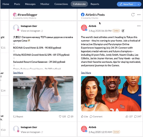Click Contact tag on the 3 Aug post
The image size is (143, 137).
point(116,31)
